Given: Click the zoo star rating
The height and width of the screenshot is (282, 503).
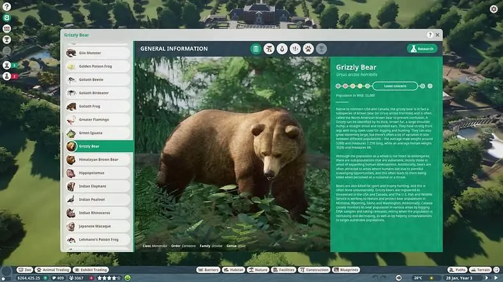Looking at the screenshot, I should click(x=109, y=278).
